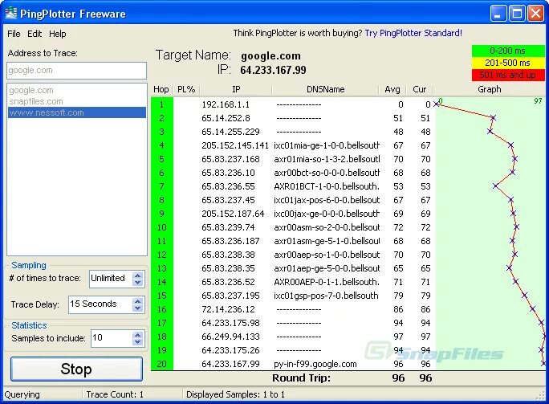The image size is (549, 404).
Task: Select hop 16 IP 72.14.236.12
Action: click(228, 309)
